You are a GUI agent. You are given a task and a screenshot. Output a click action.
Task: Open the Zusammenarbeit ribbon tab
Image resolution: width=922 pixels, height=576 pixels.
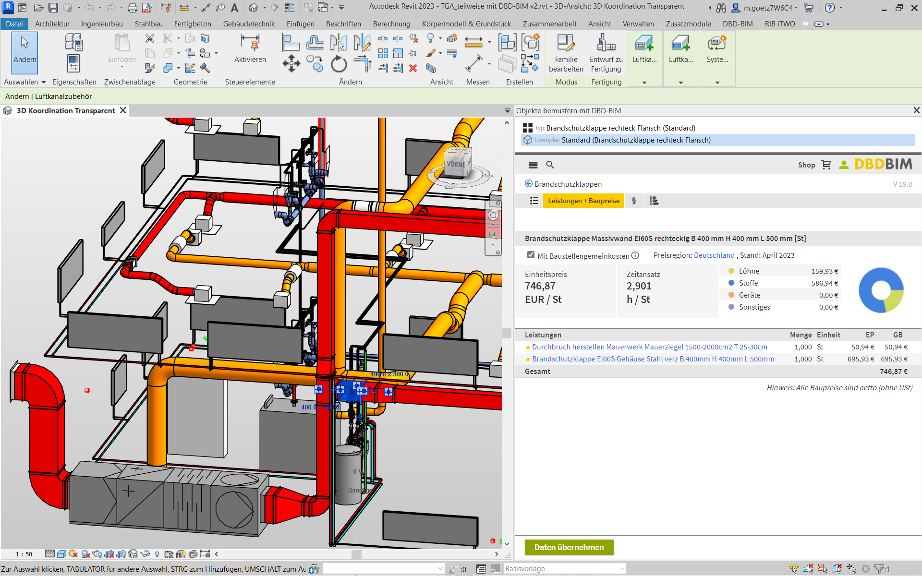[550, 24]
